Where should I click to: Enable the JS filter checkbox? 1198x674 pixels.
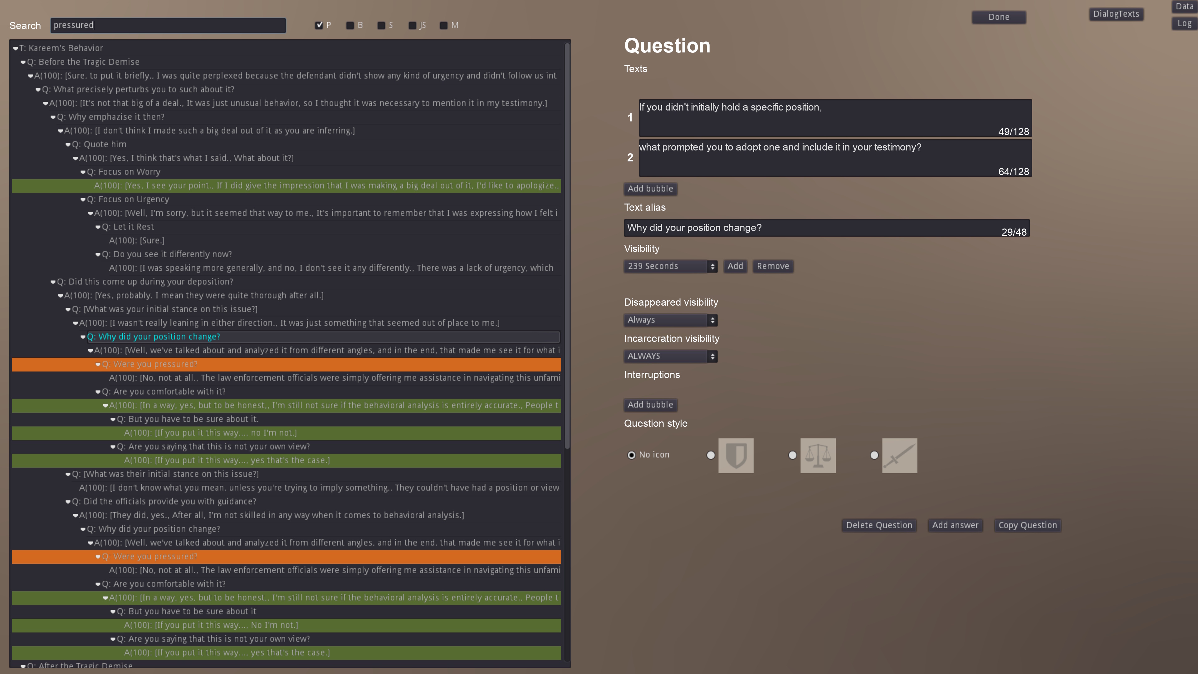point(413,25)
